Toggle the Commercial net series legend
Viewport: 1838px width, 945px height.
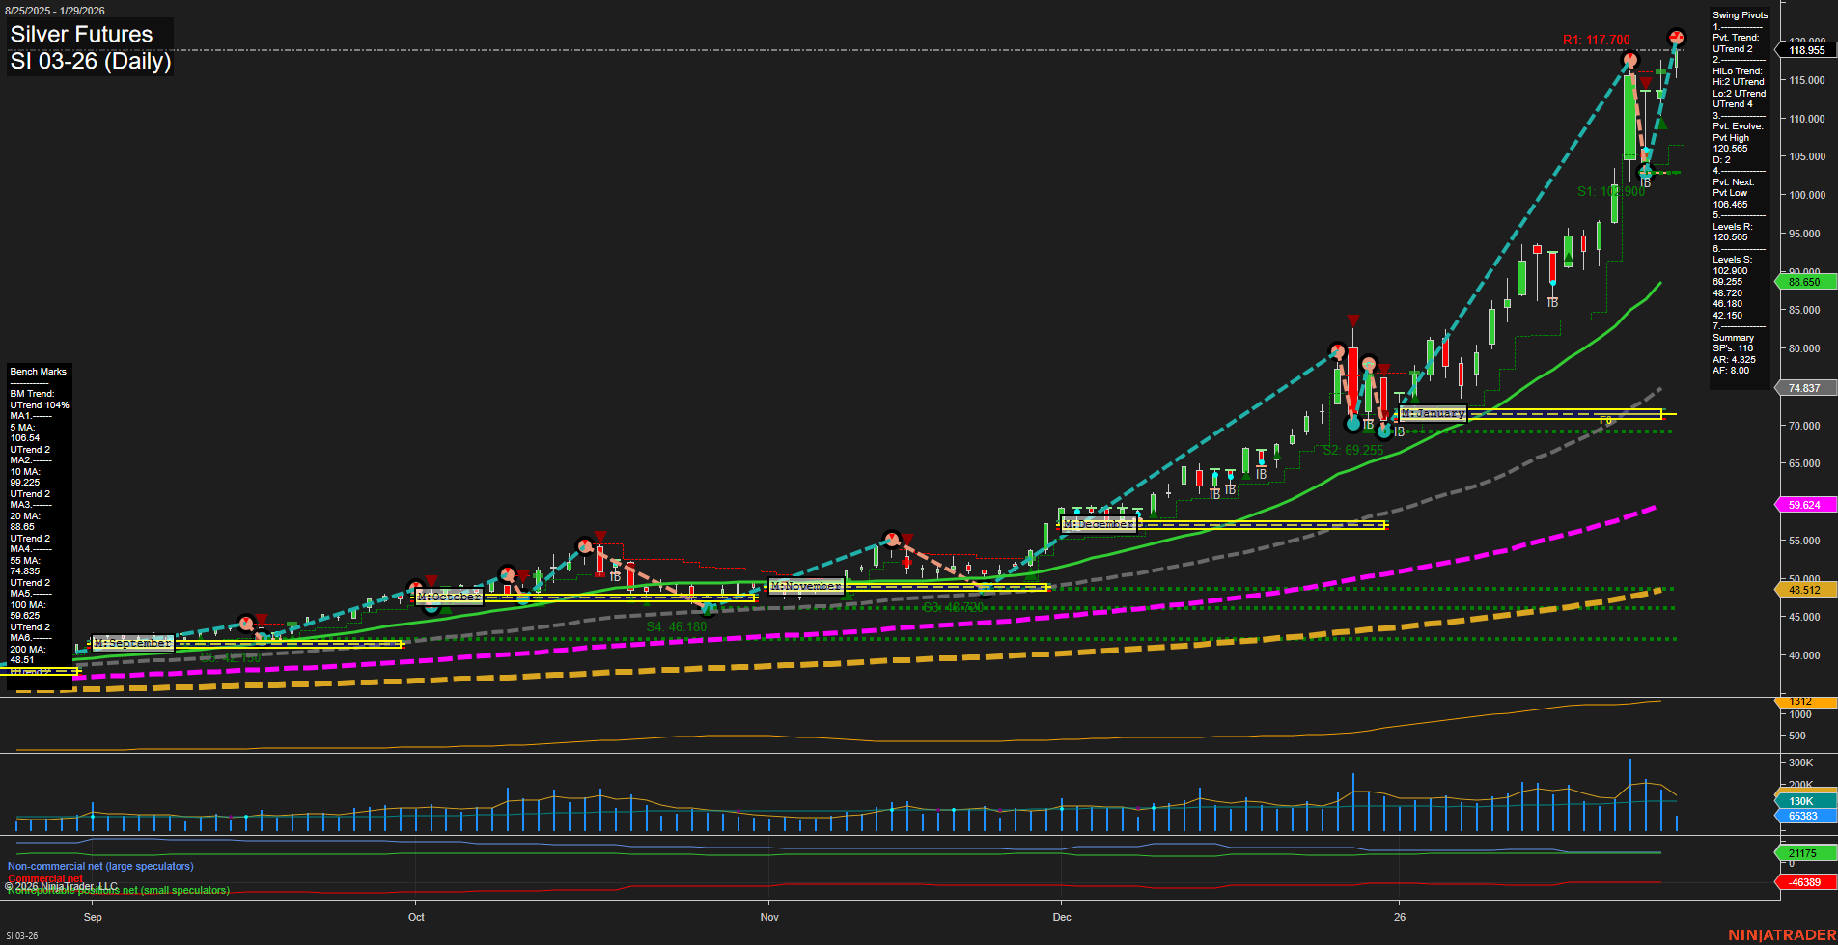coord(42,878)
